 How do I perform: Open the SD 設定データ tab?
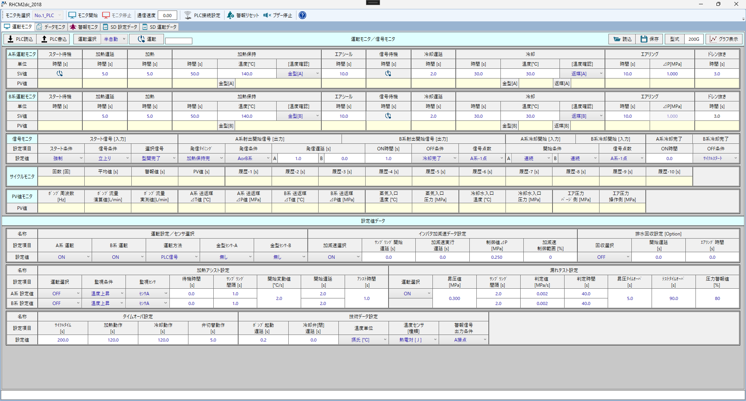pyautogui.click(x=120, y=27)
